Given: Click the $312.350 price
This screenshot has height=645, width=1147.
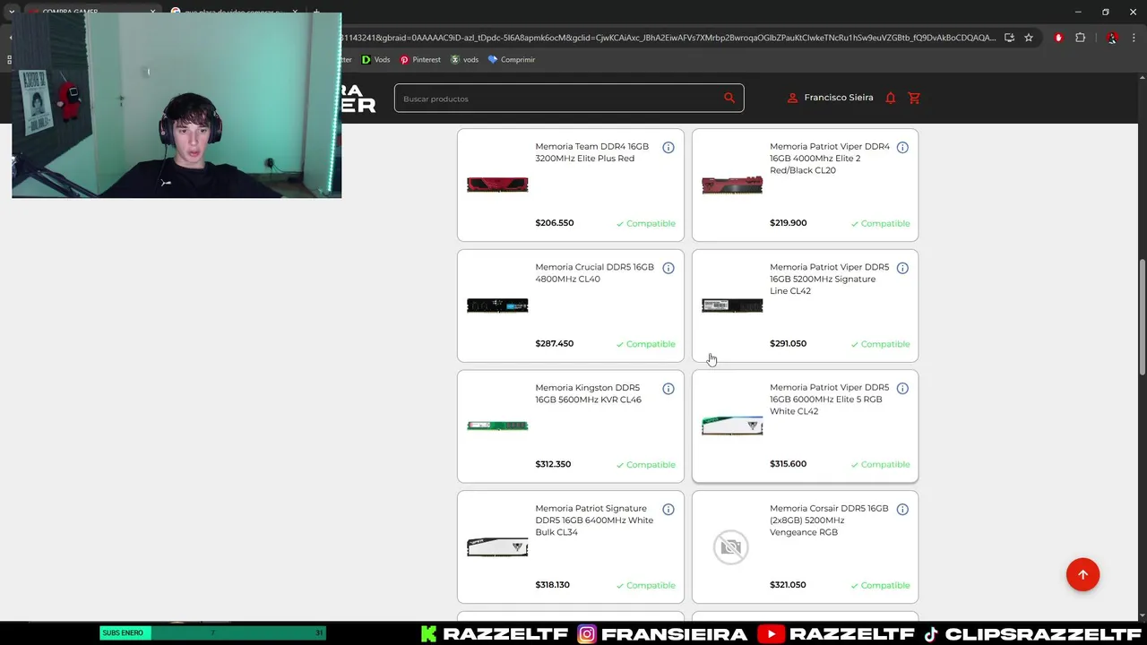Looking at the screenshot, I should click(553, 464).
